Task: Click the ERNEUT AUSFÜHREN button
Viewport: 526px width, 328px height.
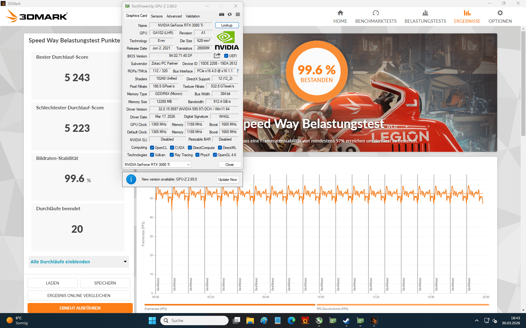Action: coord(80,308)
